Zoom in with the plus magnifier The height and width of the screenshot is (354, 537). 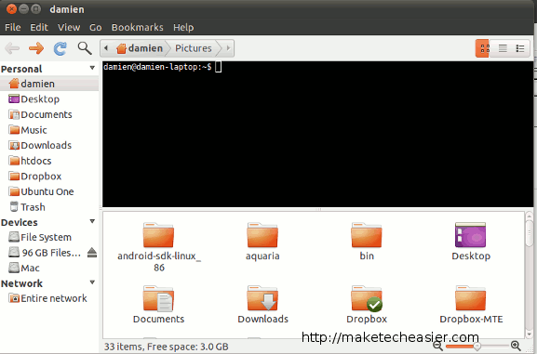coord(516,346)
